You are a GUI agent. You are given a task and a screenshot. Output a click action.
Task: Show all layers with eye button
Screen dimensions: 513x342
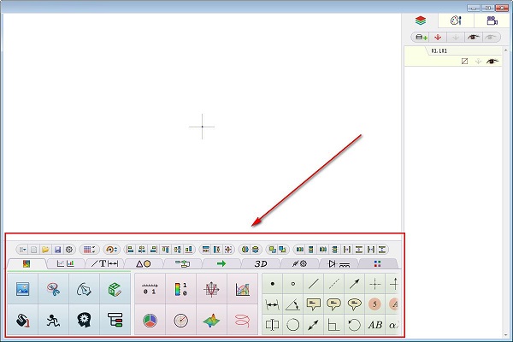point(473,38)
